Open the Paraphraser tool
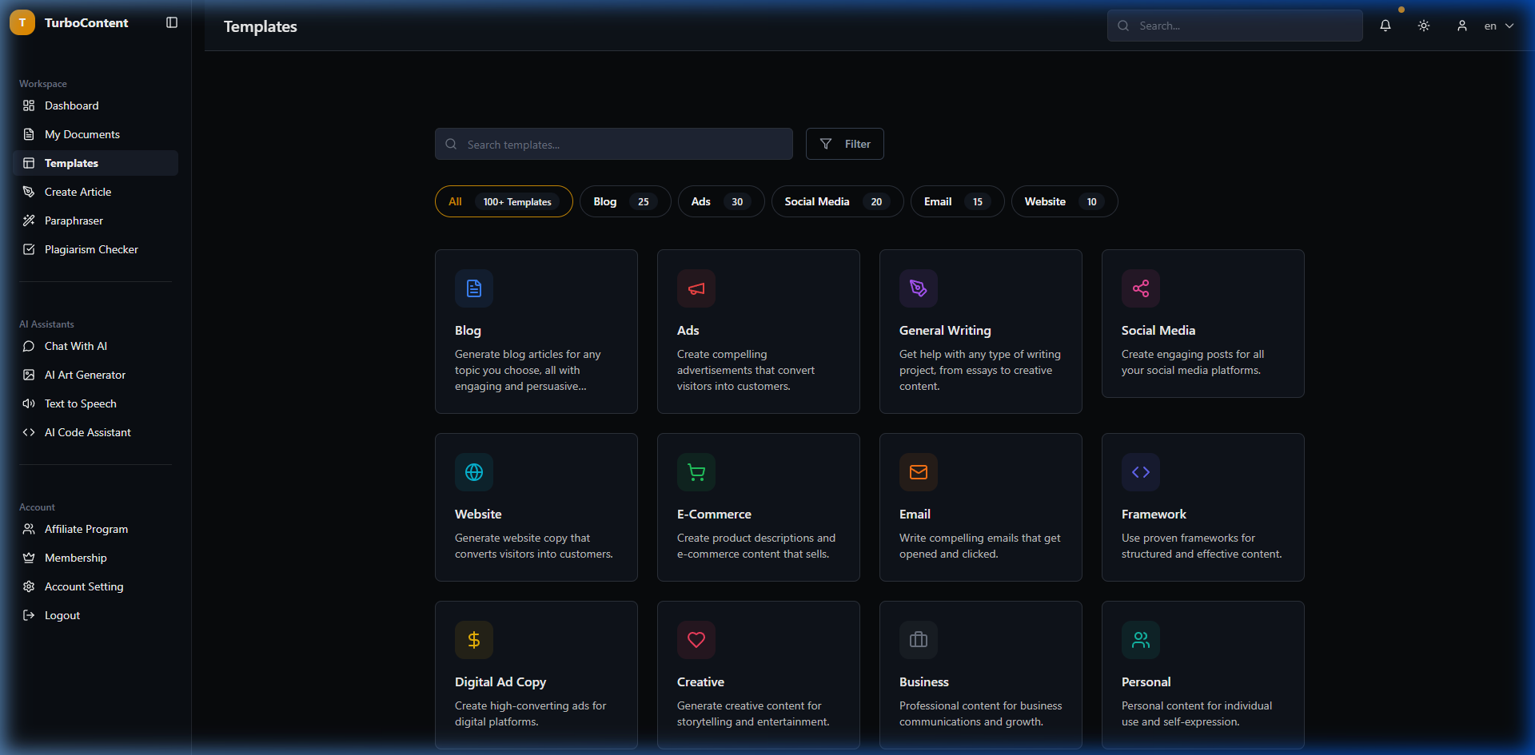Viewport: 1535px width, 755px height. [74, 221]
